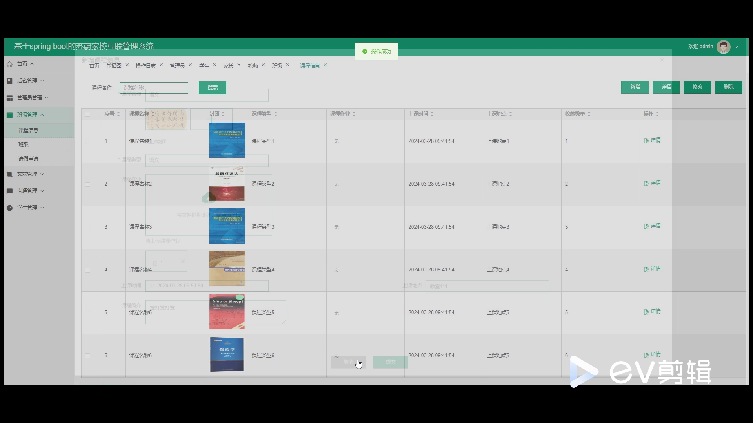Screen dimensions: 753x423
Task: Sort by 上课时间 column arrows
Action: (x=432, y=114)
